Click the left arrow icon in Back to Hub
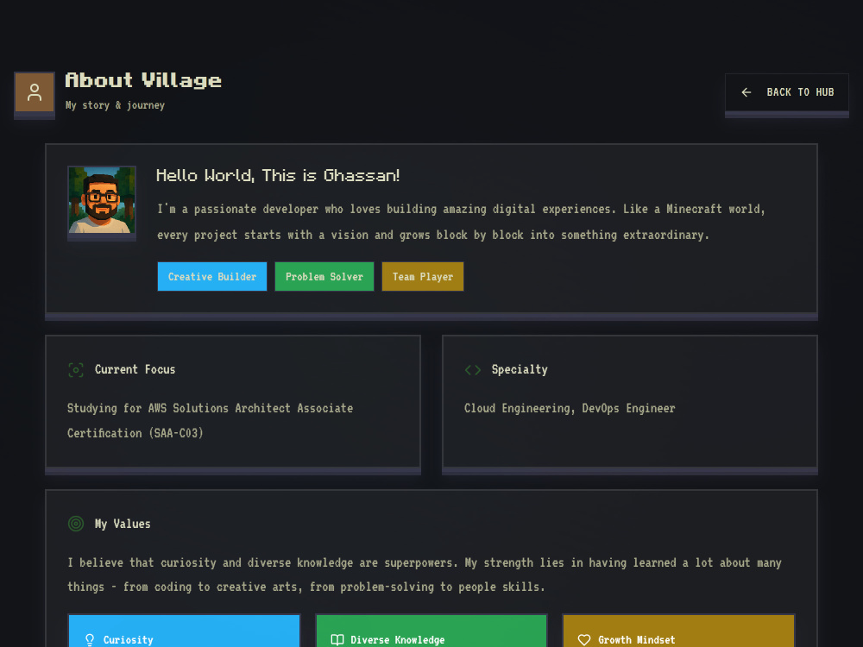Screen dimensions: 863x647 point(746,92)
